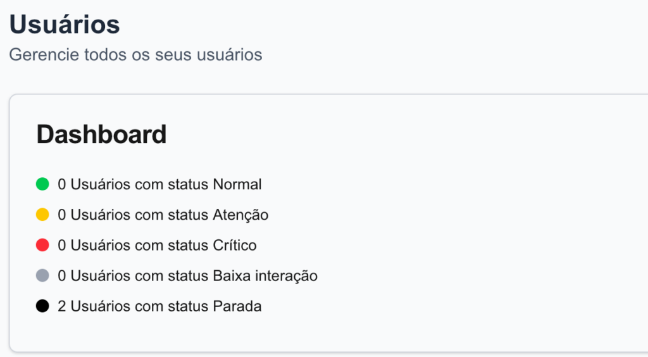
Task: Select the word Normal in the status list
Action: coord(237,185)
